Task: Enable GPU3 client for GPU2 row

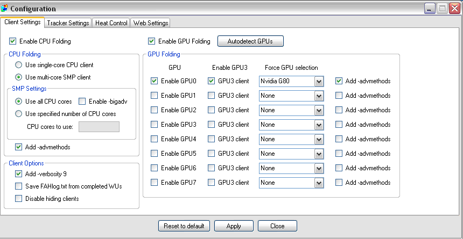Action: [x=211, y=110]
